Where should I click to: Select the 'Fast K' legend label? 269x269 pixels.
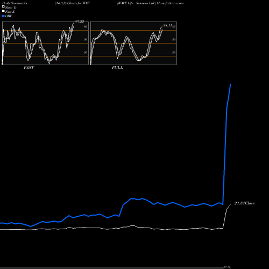10,12
